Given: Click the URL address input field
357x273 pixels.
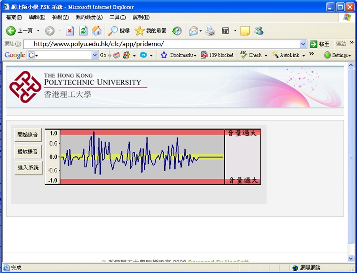Looking at the screenshot, I should [x=162, y=44].
